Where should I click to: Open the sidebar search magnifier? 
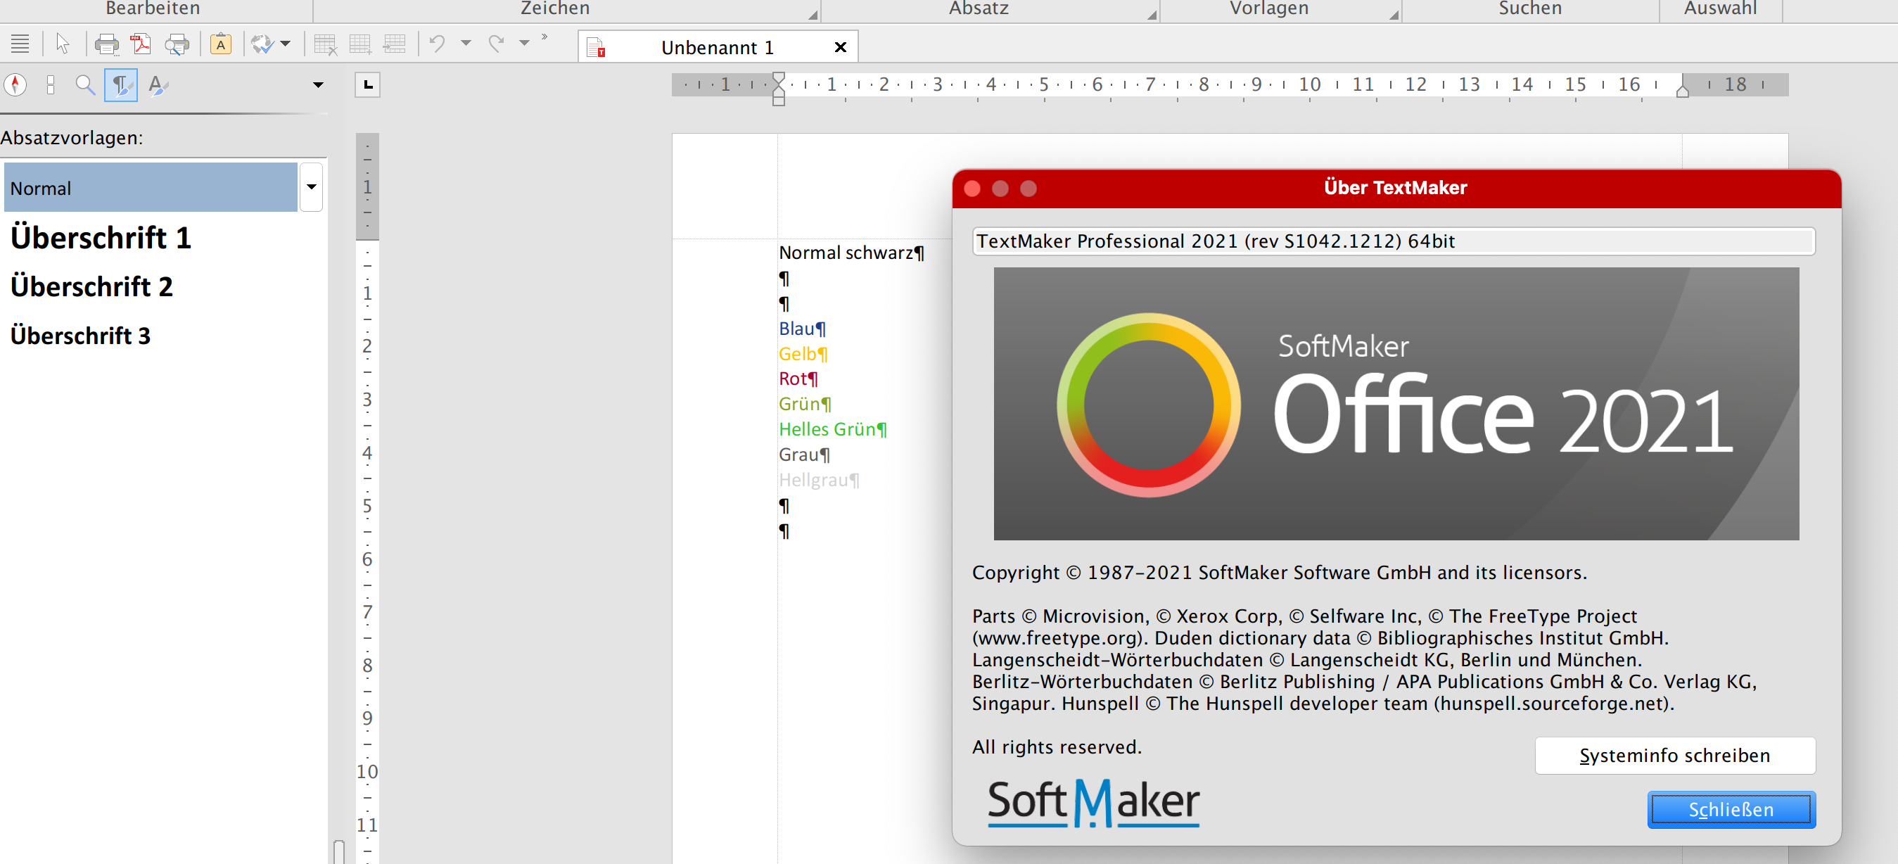(85, 84)
